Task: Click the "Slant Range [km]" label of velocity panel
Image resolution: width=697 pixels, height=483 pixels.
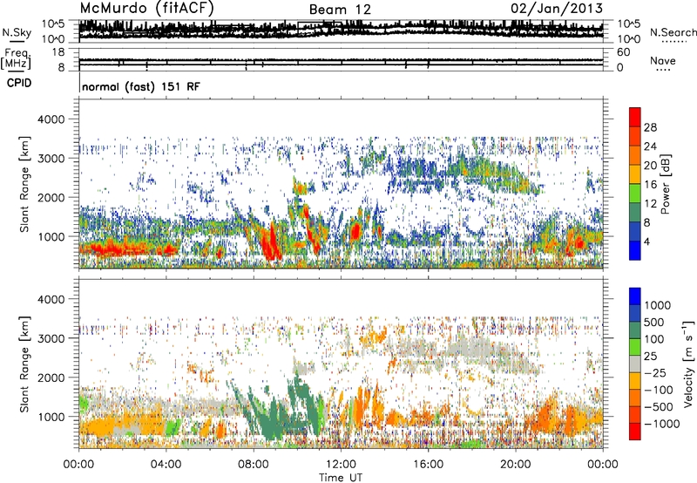Action: 24,364
